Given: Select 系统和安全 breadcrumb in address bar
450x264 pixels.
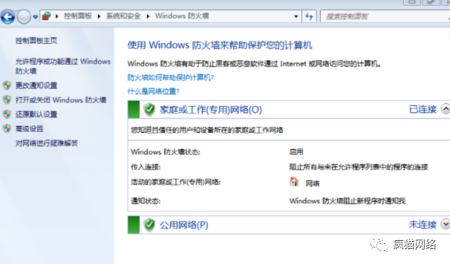Looking at the screenshot, I should click(x=123, y=16).
